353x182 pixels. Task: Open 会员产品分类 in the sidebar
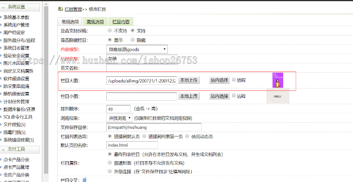point(16,175)
